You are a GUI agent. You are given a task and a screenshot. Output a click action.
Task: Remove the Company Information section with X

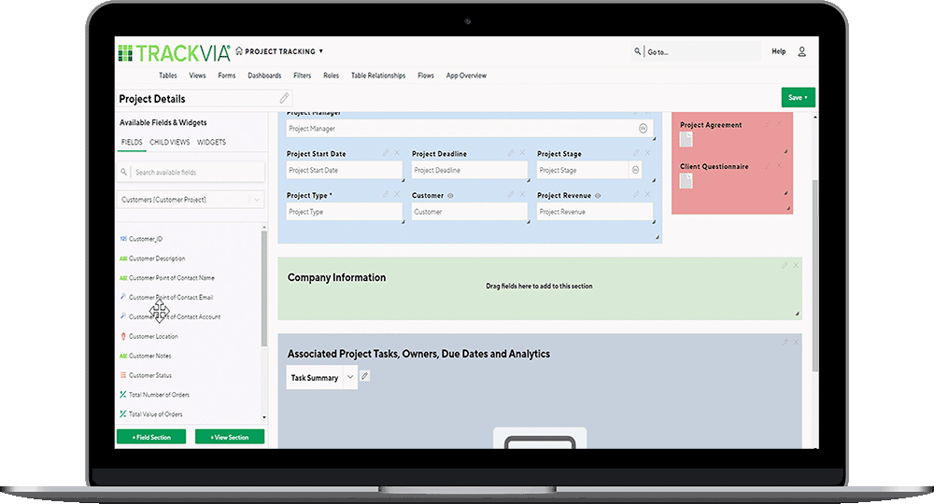pos(796,265)
